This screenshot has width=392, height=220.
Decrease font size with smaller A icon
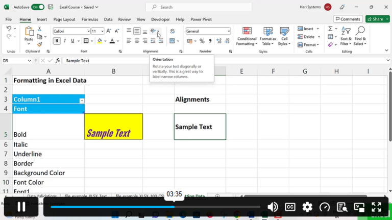[x=117, y=31]
